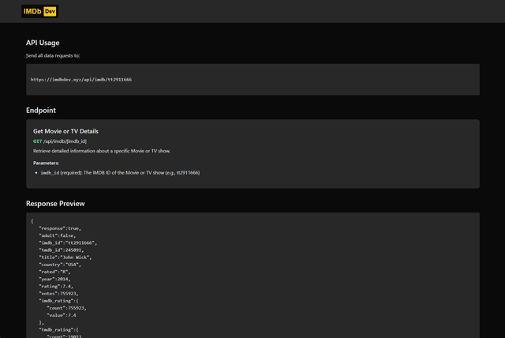Click the bullet point before imdb_id parameter
The height and width of the screenshot is (338, 505).
(x=37, y=171)
